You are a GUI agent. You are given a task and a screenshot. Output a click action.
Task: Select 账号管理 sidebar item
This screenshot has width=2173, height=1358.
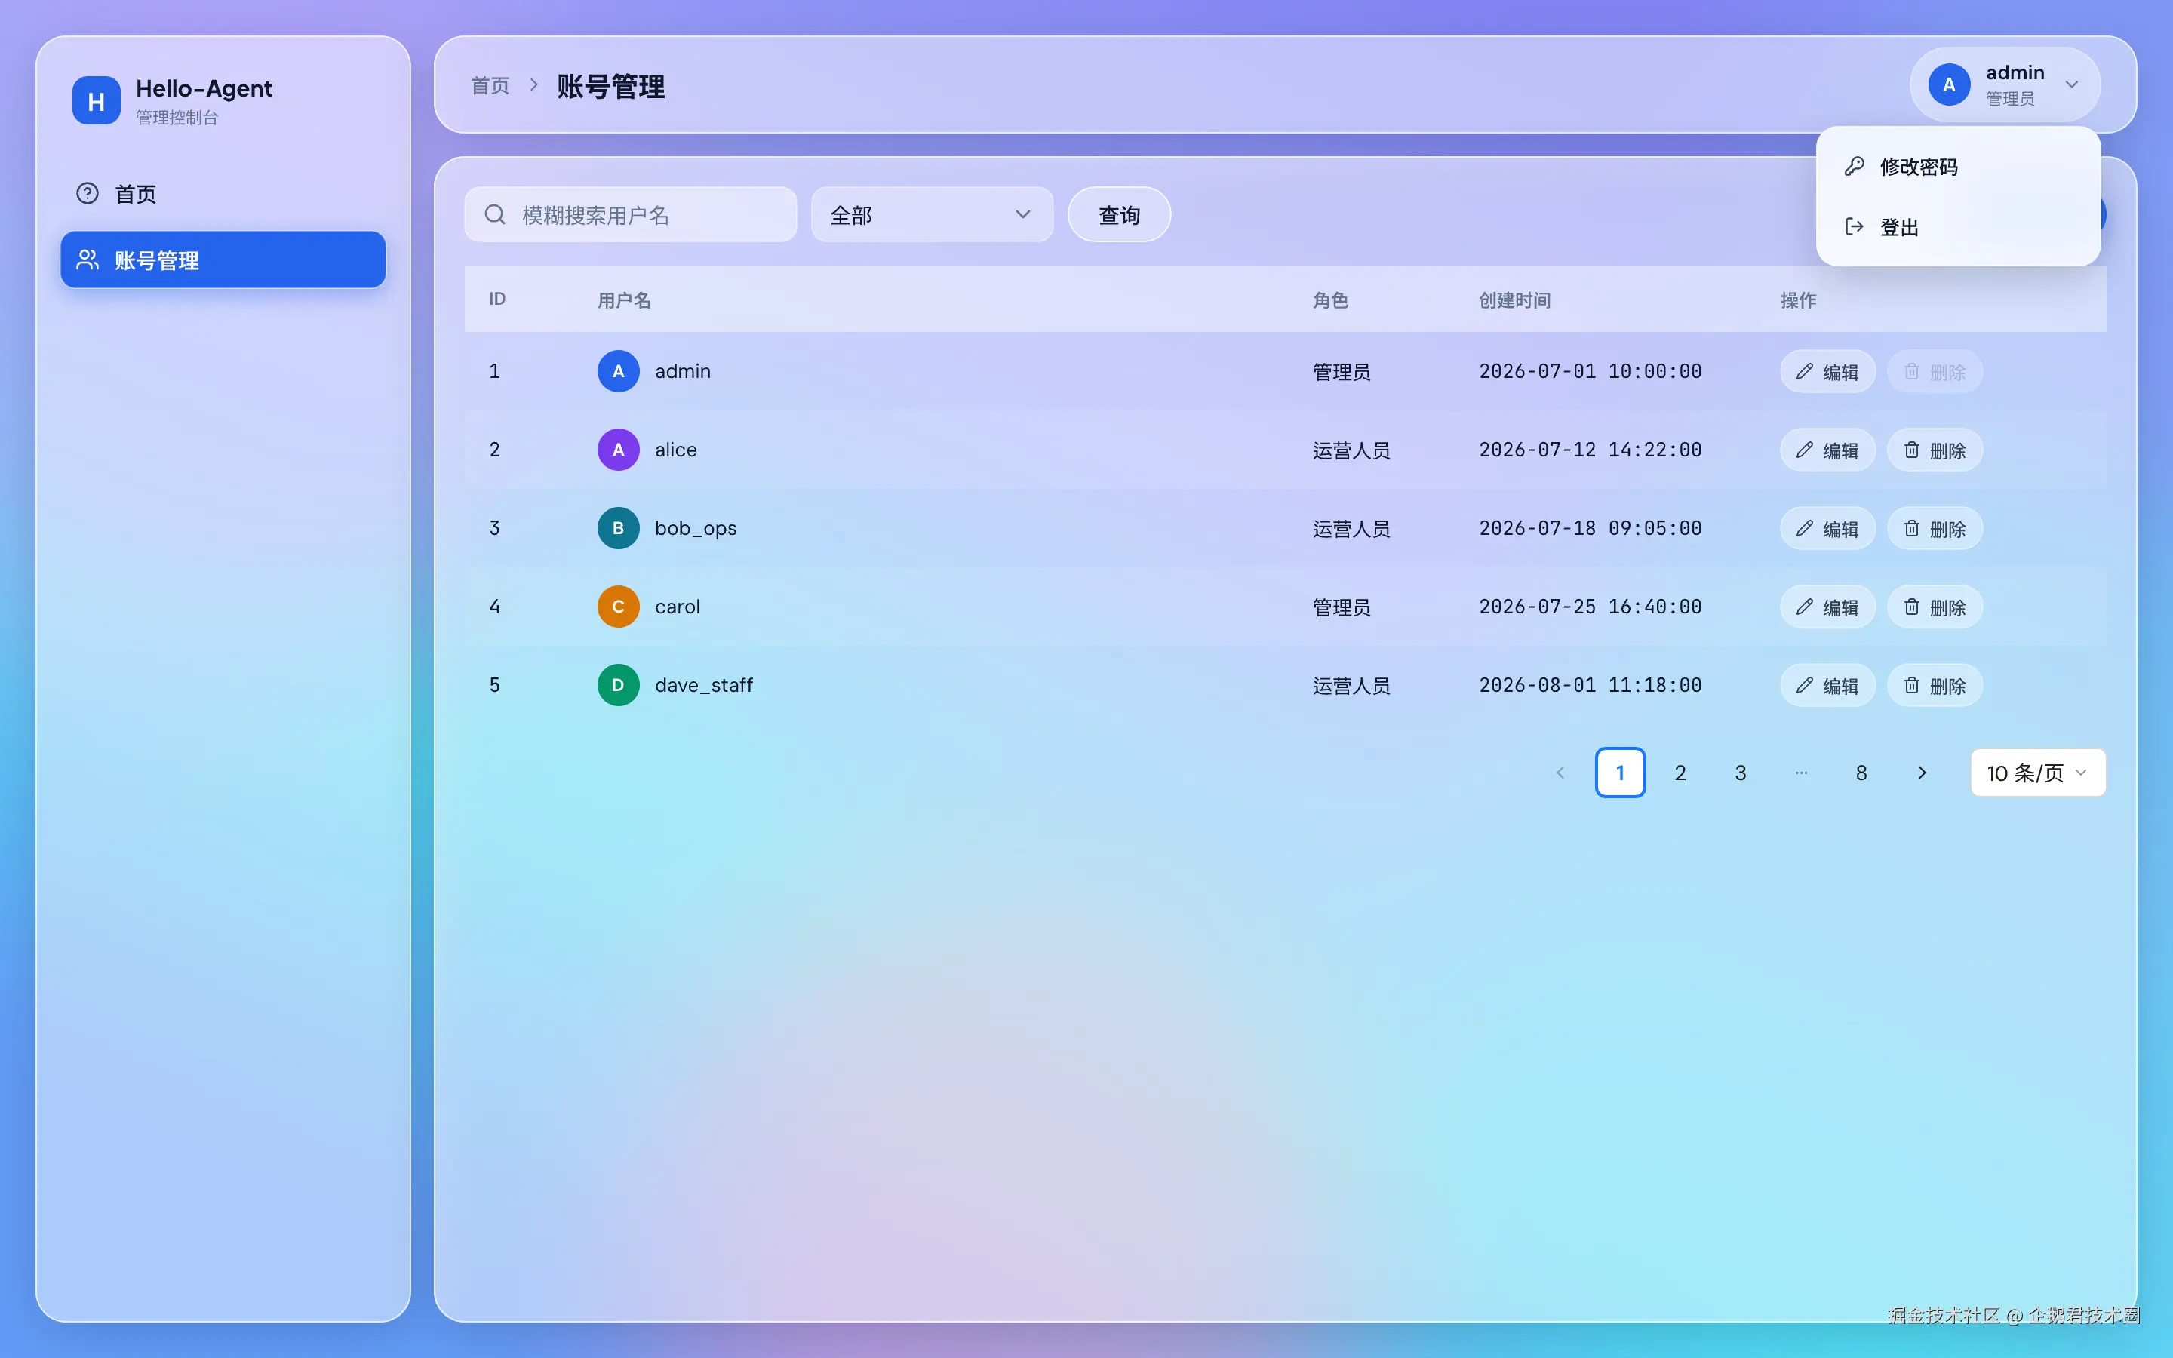[x=223, y=260]
